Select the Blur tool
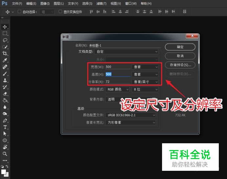Viewport: 227px width, 179px height. 5,107
